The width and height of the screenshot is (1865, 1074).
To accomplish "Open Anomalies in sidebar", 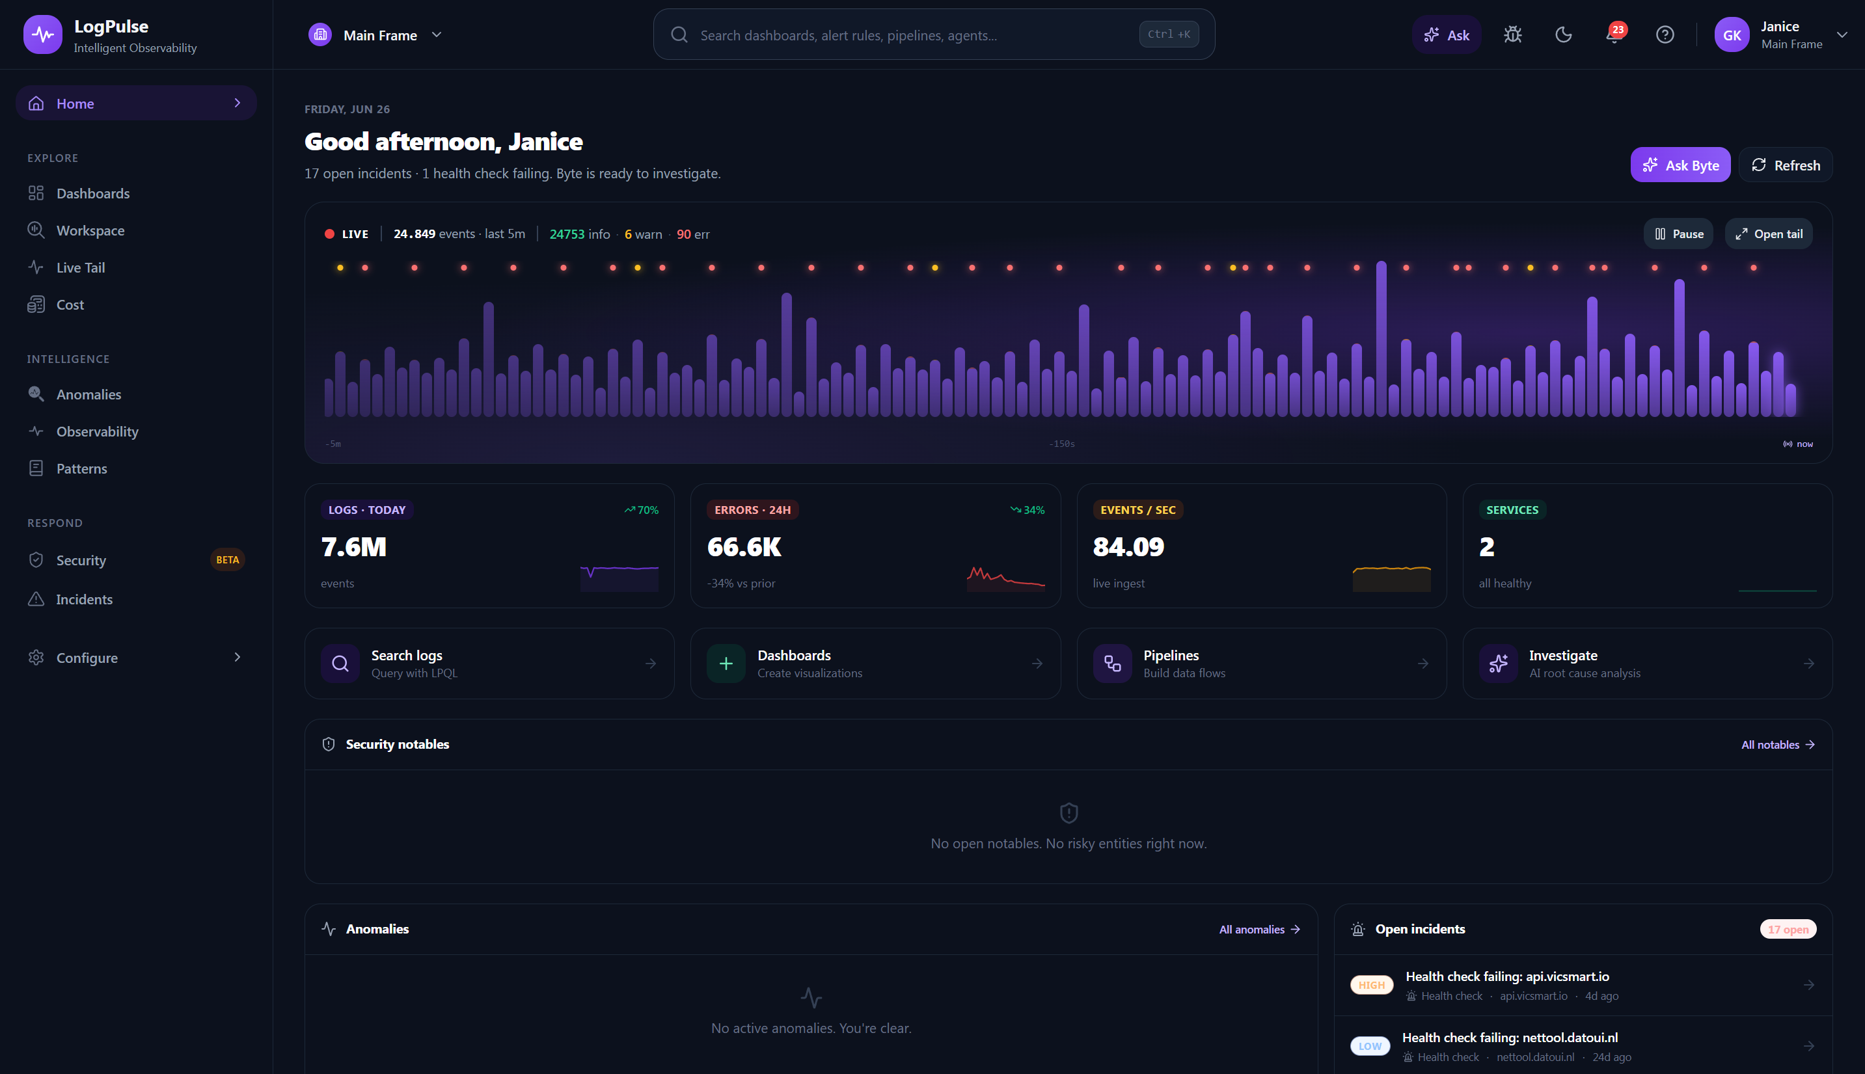I will pyautogui.click(x=136, y=394).
